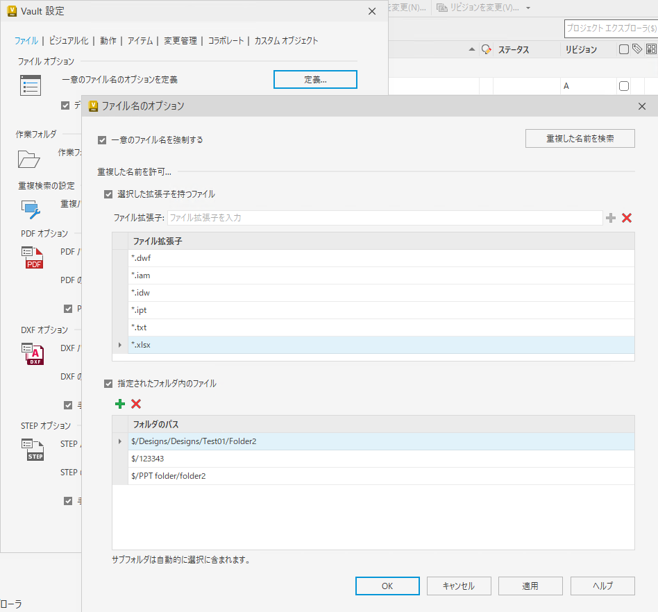Click the フォルダのパス column header
This screenshot has width=658, height=612.
click(x=381, y=425)
